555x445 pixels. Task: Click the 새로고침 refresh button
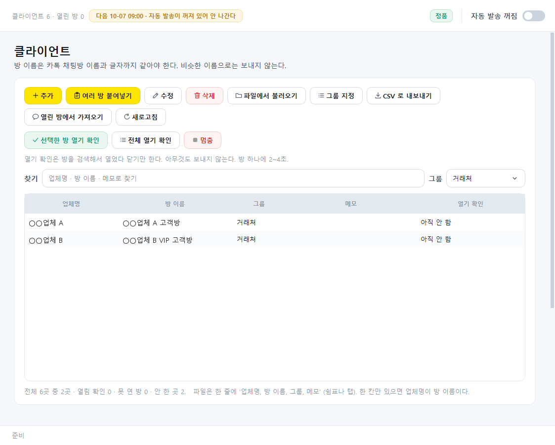141,117
